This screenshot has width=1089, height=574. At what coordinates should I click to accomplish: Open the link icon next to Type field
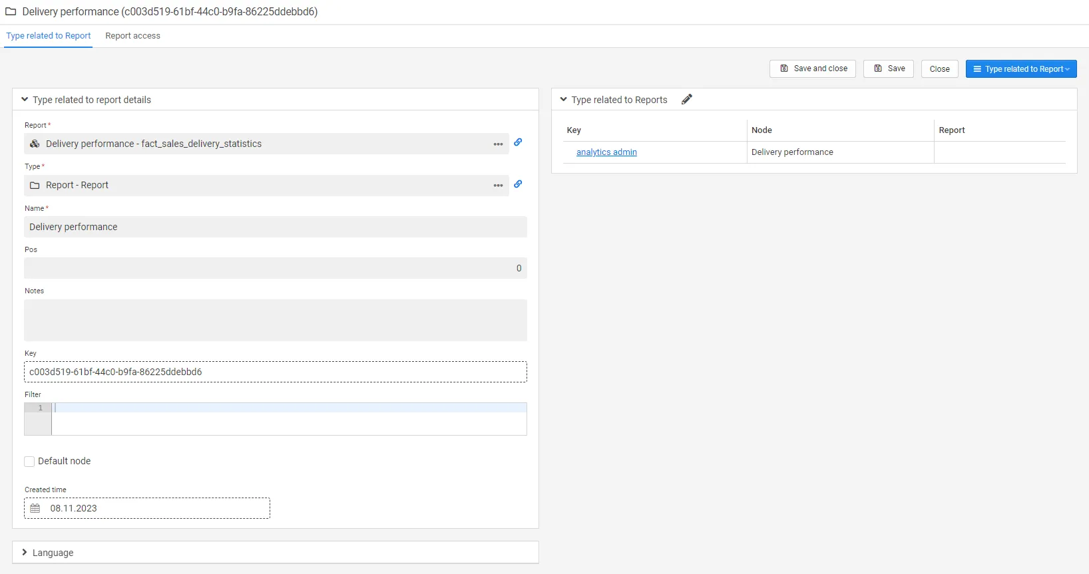518,184
